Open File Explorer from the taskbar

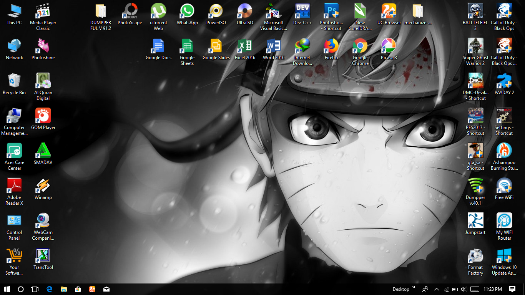point(63,289)
